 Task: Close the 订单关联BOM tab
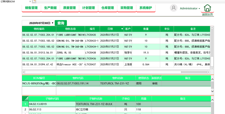[30, 2]
